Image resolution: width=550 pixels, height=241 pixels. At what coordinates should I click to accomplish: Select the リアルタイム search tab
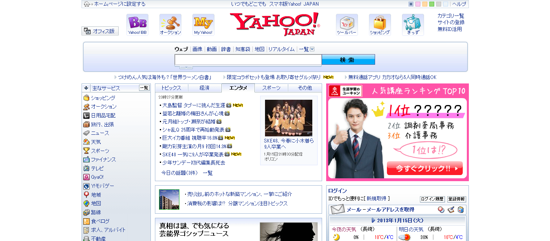[x=281, y=49]
